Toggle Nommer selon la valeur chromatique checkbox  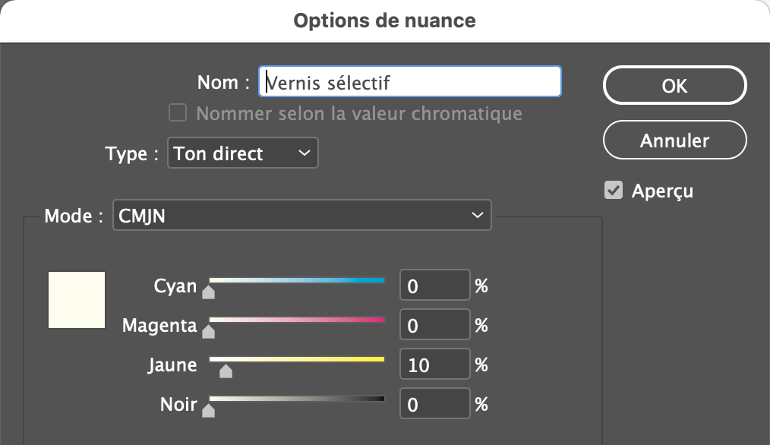(178, 114)
